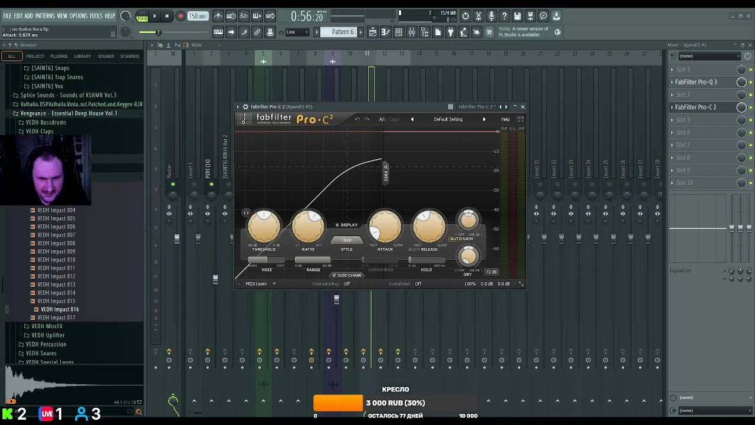
Task: Open the PATTERNS menu
Action: (45, 16)
